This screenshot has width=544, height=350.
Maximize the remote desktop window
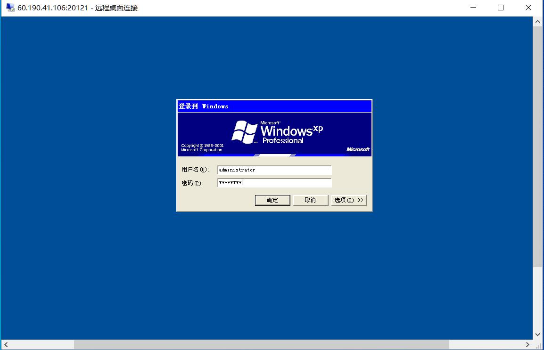[x=500, y=8]
